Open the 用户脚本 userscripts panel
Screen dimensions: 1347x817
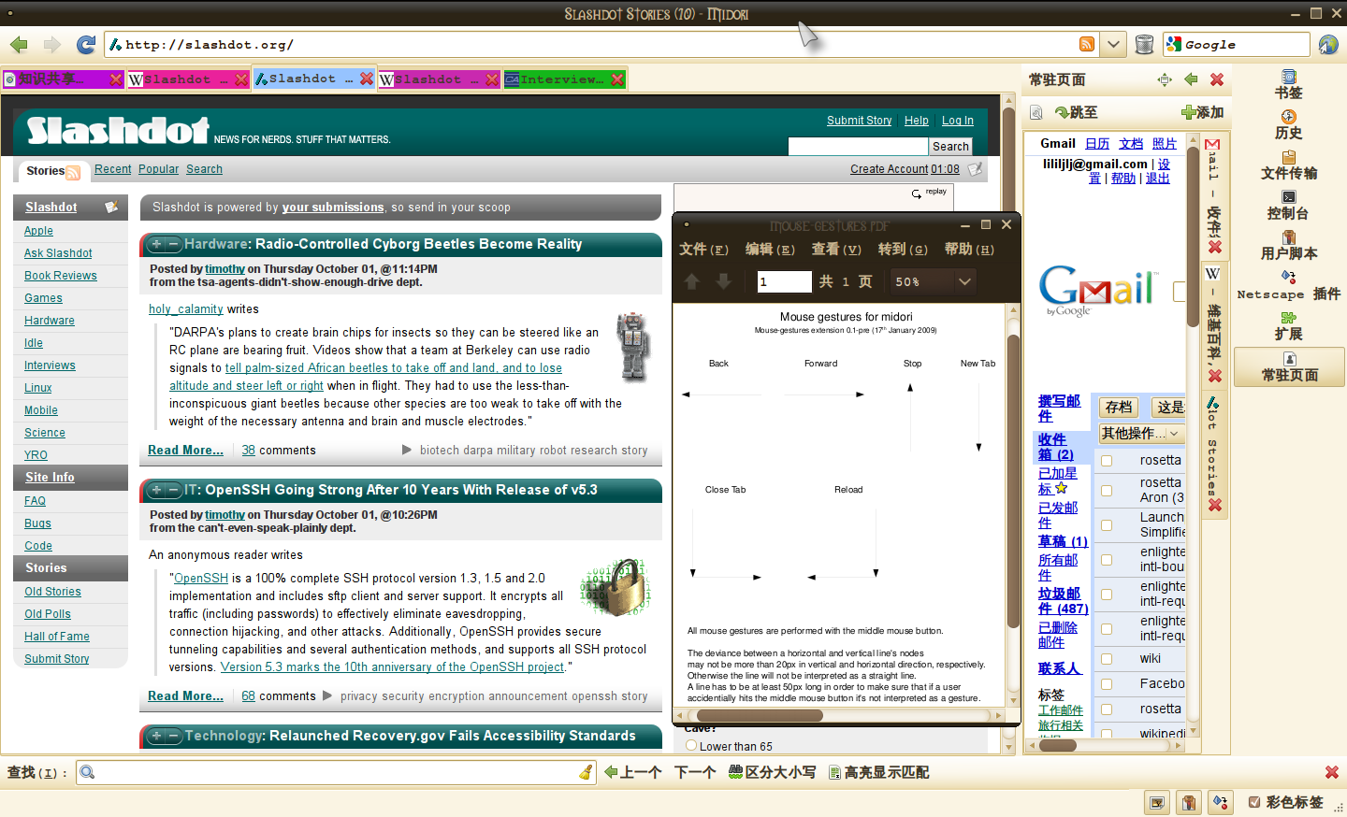coord(1288,246)
